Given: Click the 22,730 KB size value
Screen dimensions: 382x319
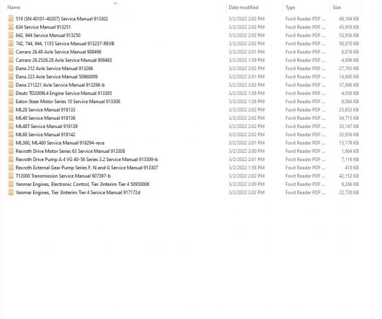Looking at the screenshot, I should click(x=349, y=193).
